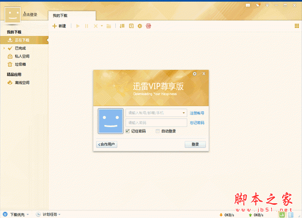Click the sort tasks icon
This screenshot has width=302, height=218.
tap(122, 26)
